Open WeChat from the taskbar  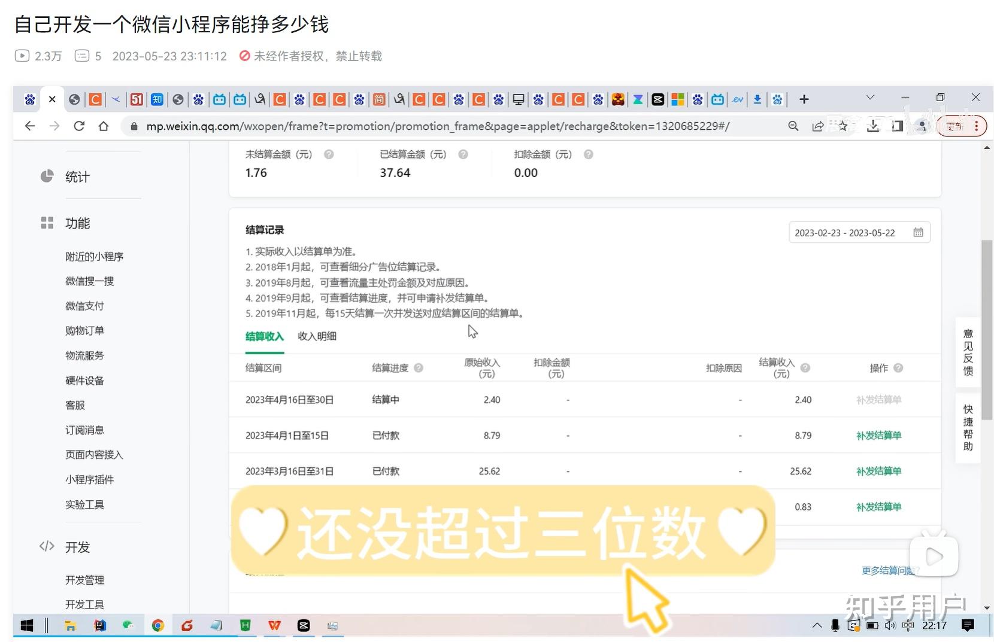click(x=128, y=626)
